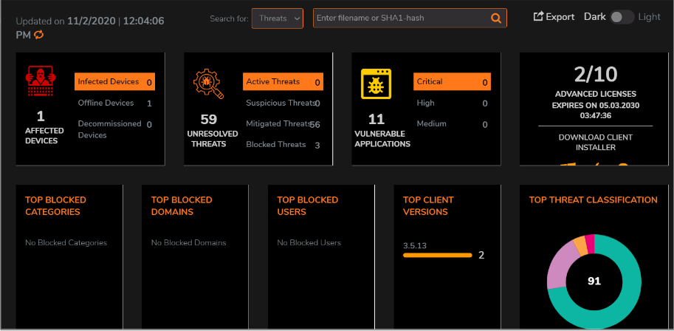This screenshot has width=674, height=331.
Task: Select the Decommissioned Devices row
Action: [x=114, y=129]
